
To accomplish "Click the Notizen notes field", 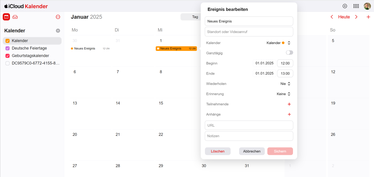I will pyautogui.click(x=249, y=136).
